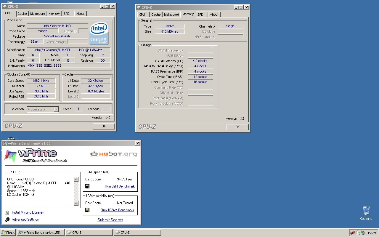This screenshot has height=237, width=379.
Task: Click the Instructions field MMX, SSE, SSE2, SSE3
Action: point(69,66)
